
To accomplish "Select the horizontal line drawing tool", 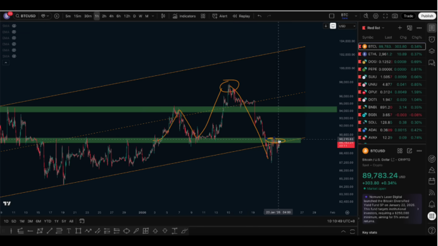I will [x=30, y=231].
